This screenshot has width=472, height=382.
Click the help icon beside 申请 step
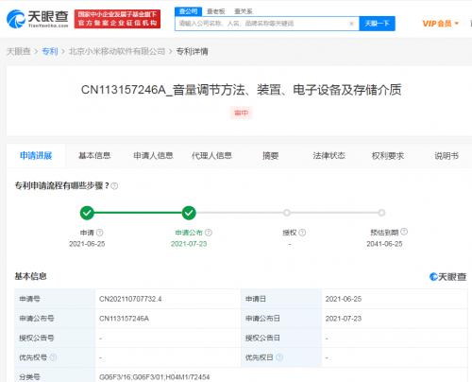point(100,233)
